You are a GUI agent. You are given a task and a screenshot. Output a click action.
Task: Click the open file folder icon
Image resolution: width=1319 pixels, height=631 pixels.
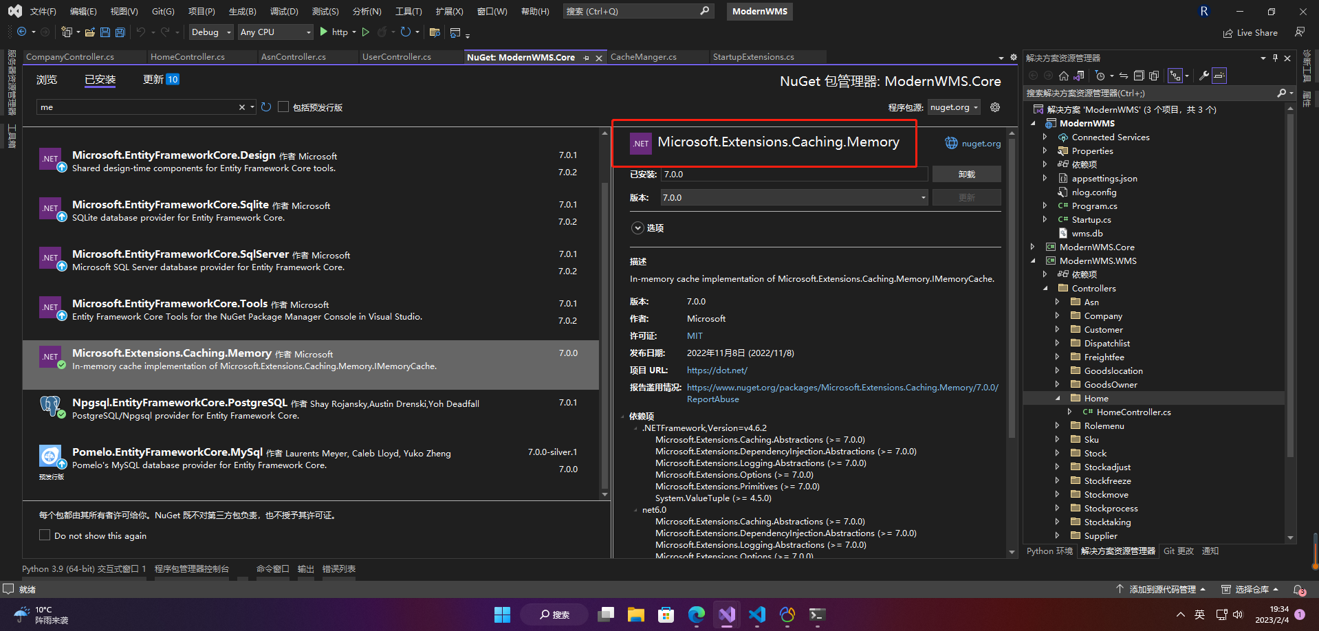(x=90, y=32)
